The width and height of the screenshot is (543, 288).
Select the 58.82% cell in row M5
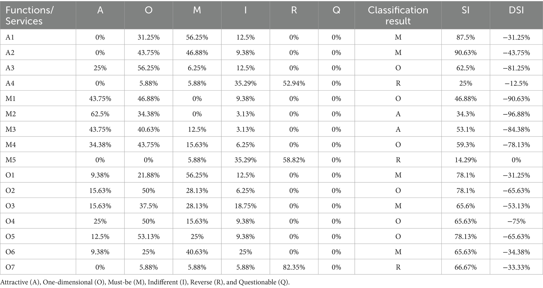294,160
